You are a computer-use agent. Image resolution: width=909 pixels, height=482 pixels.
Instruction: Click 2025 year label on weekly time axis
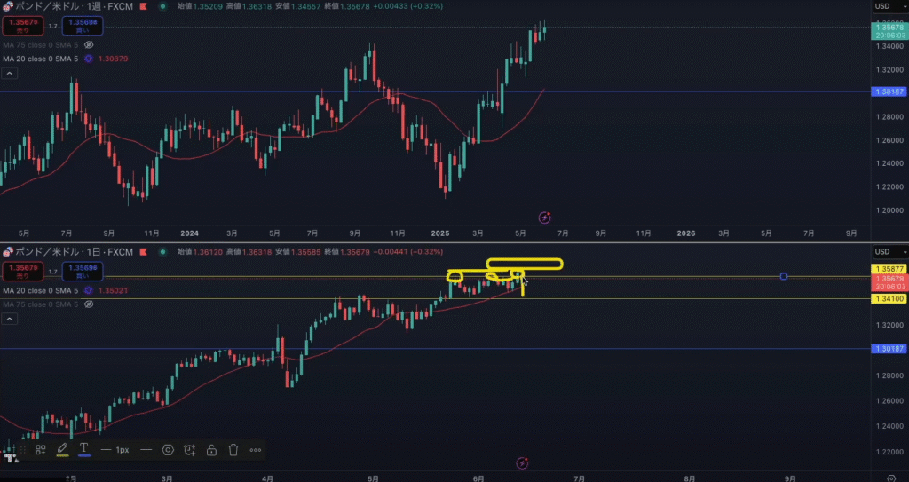(x=440, y=233)
